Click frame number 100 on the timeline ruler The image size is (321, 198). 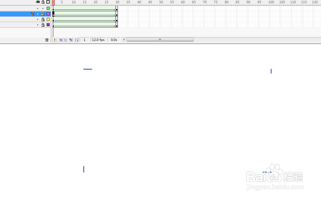point(271,2)
